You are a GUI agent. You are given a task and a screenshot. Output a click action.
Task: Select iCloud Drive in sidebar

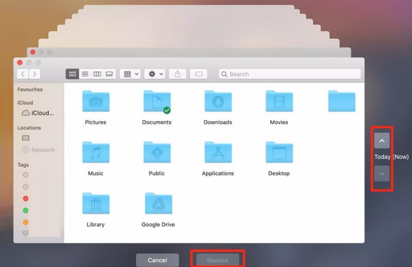tap(38, 113)
